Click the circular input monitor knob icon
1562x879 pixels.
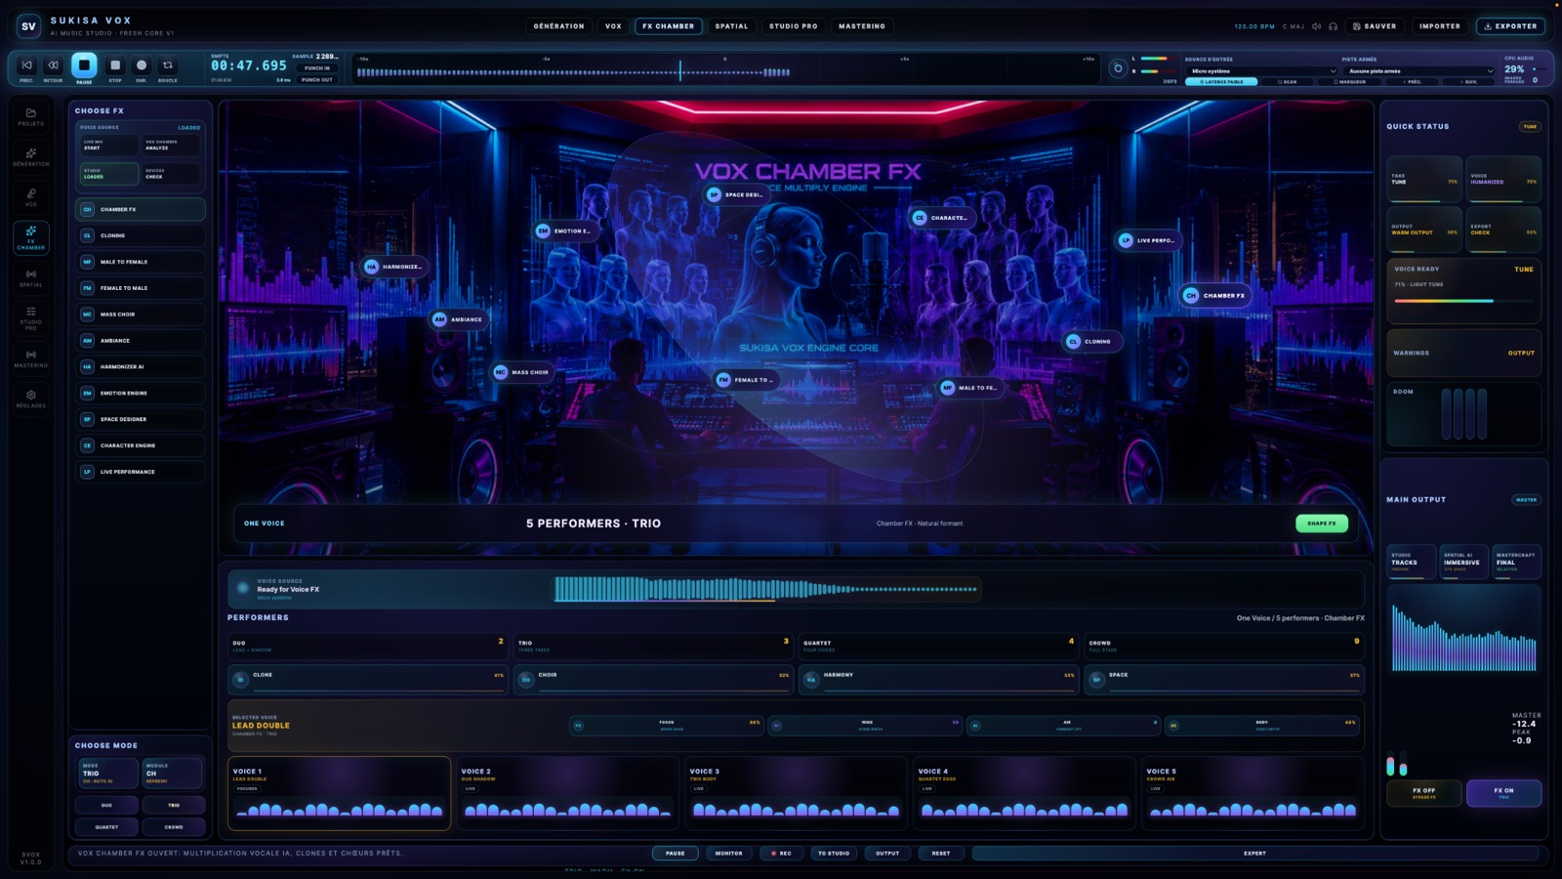click(1118, 68)
